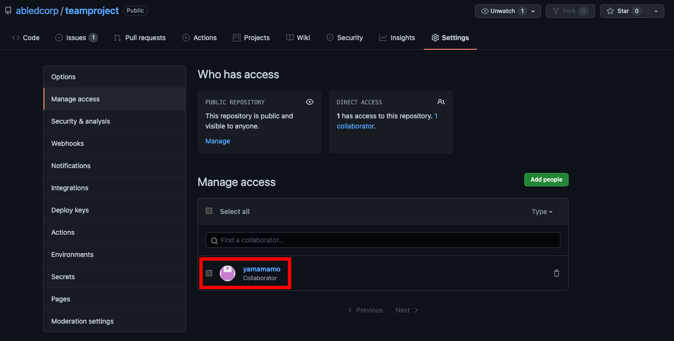The height and width of the screenshot is (341, 674).
Task: Click the Unwatch button
Action: 508,11
